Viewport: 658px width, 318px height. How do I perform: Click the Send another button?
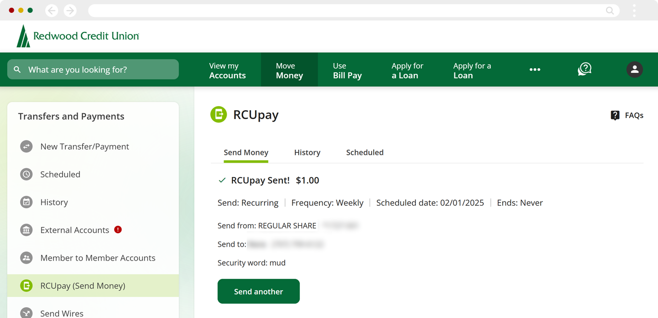259,291
